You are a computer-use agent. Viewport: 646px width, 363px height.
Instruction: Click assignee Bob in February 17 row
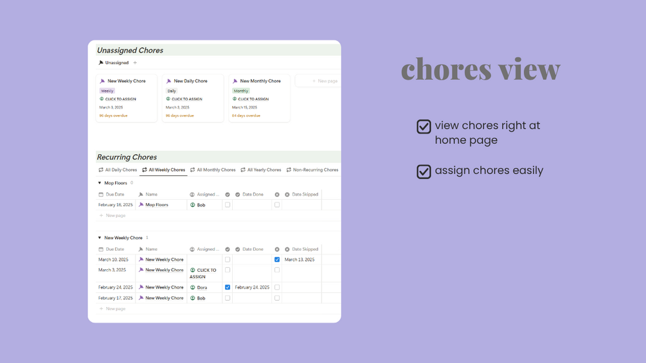[x=198, y=298]
